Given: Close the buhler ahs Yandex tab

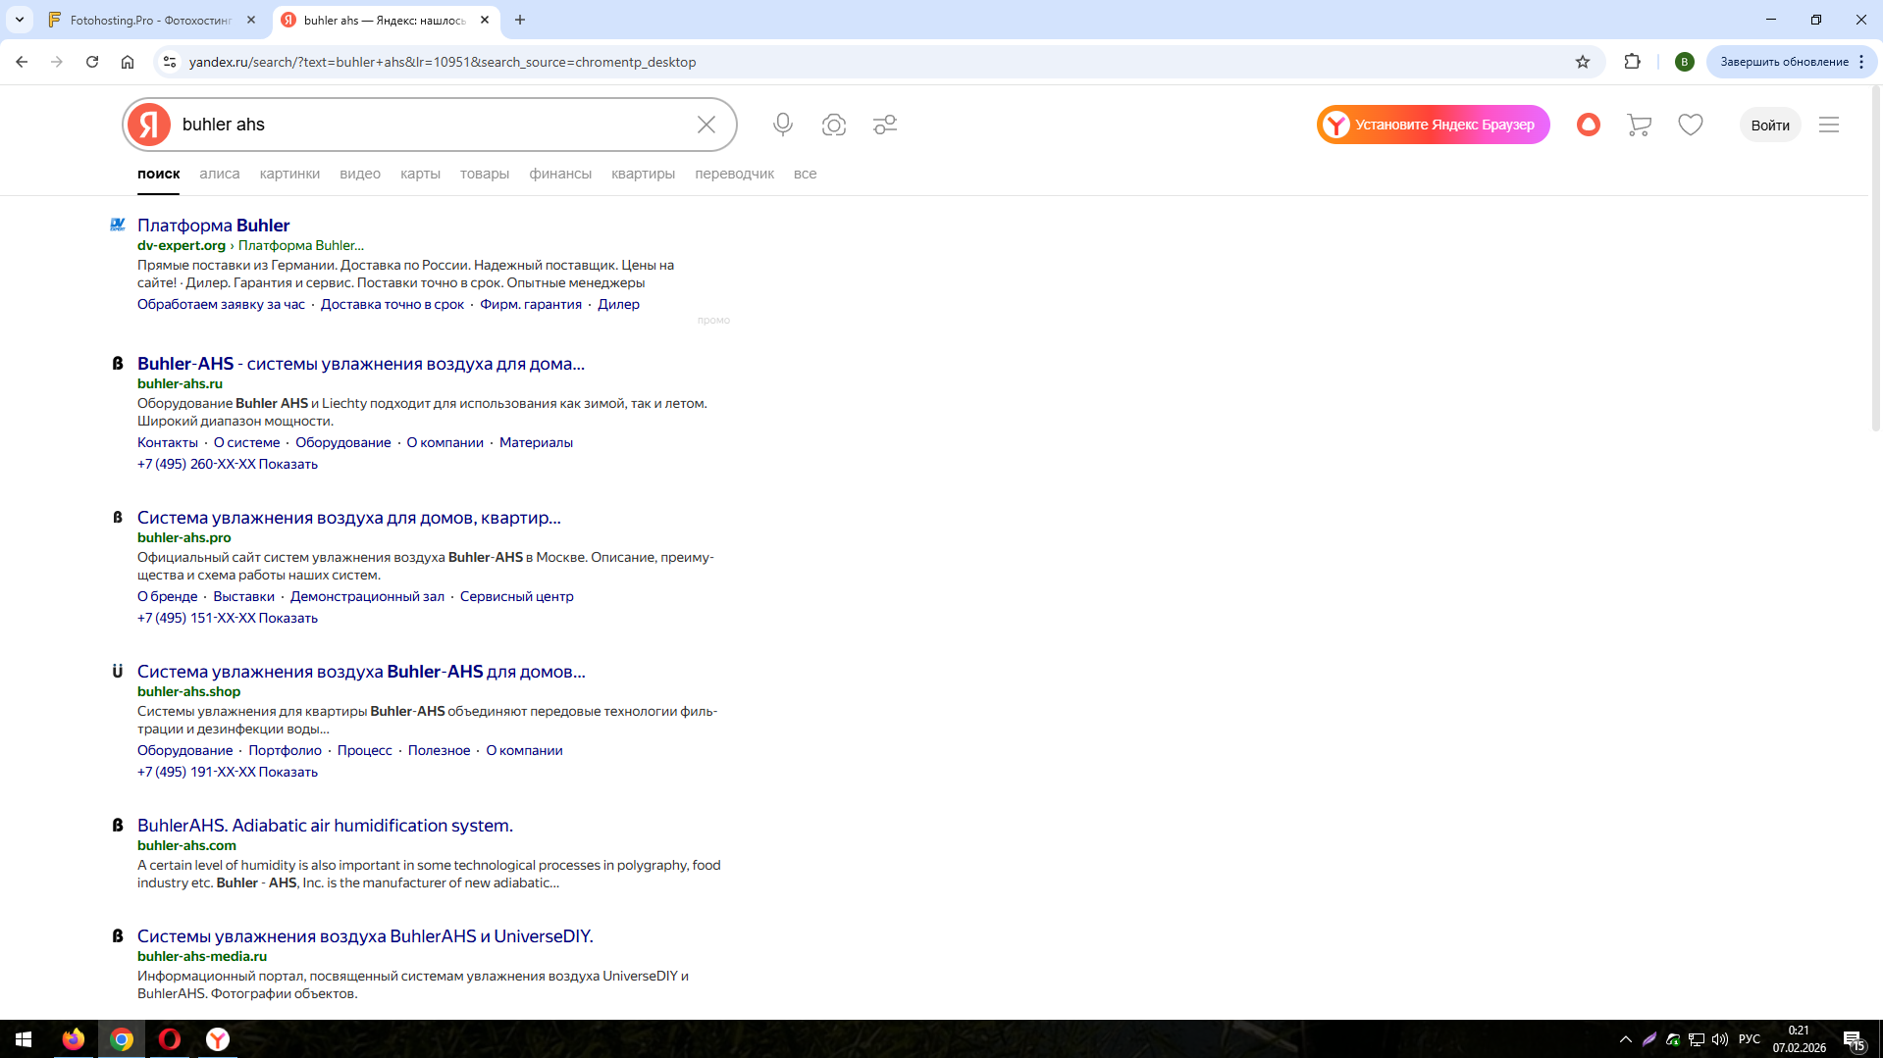Looking at the screenshot, I should (485, 20).
